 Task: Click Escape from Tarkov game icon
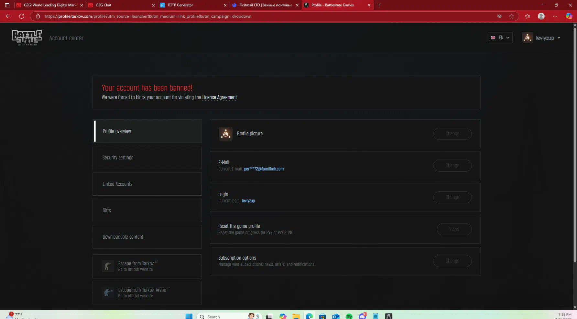(x=108, y=266)
